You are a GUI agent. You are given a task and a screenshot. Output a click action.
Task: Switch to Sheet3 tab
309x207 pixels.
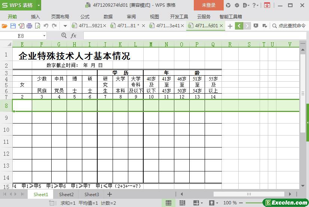click(92, 194)
